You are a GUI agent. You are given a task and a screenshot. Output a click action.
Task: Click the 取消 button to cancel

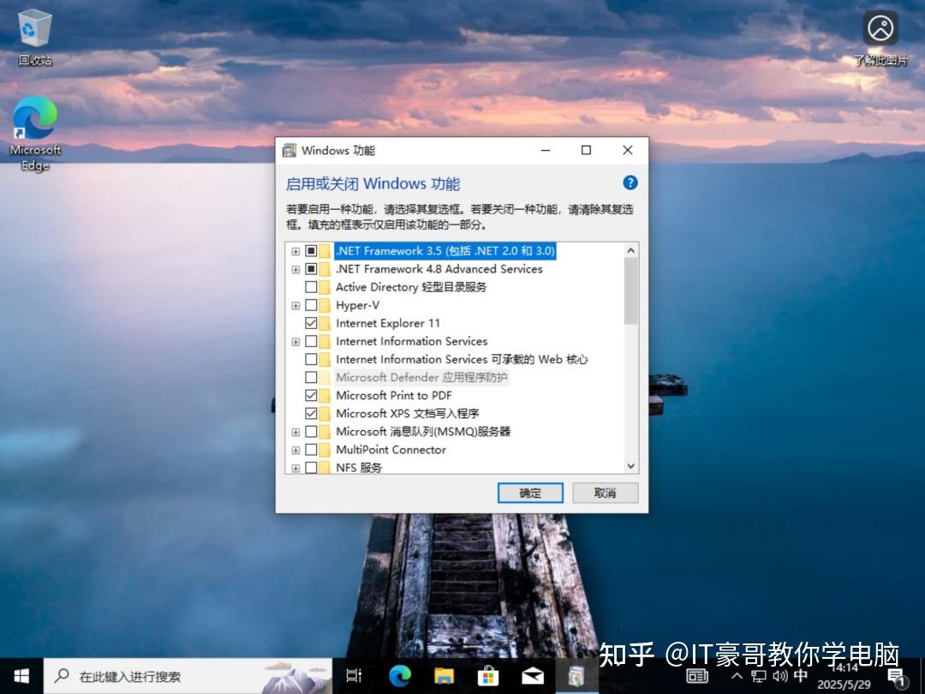(x=605, y=493)
